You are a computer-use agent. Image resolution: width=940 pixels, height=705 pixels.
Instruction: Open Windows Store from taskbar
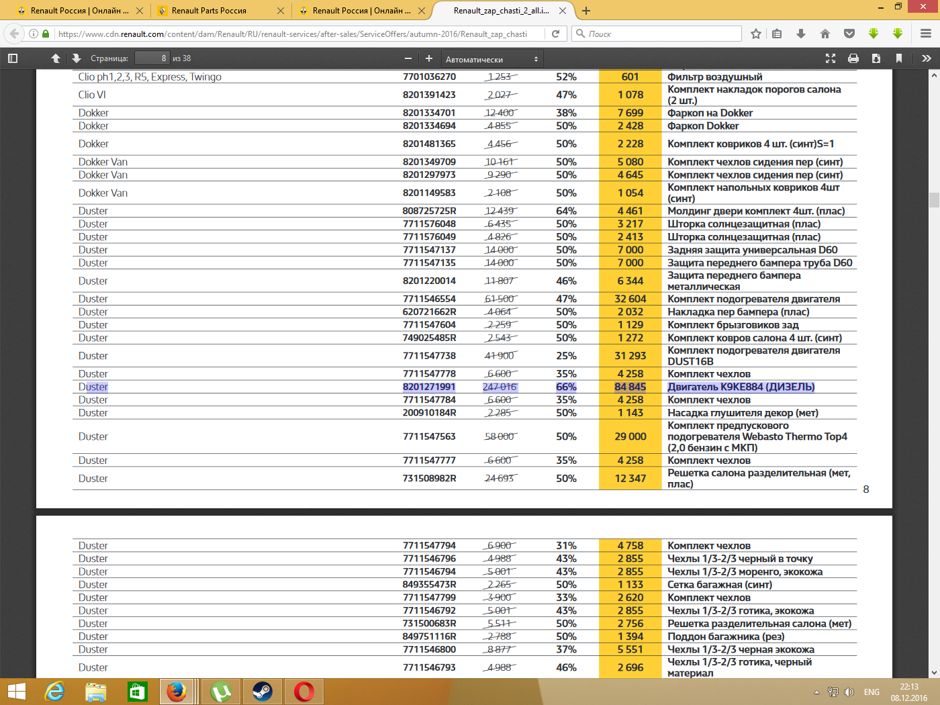137,692
